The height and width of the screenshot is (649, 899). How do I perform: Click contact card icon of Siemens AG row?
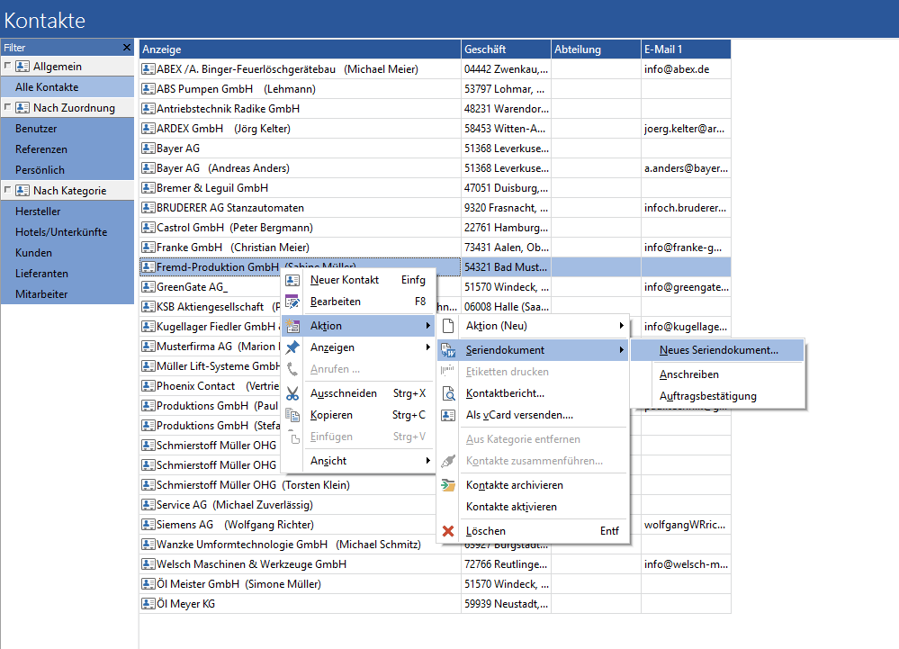148,525
